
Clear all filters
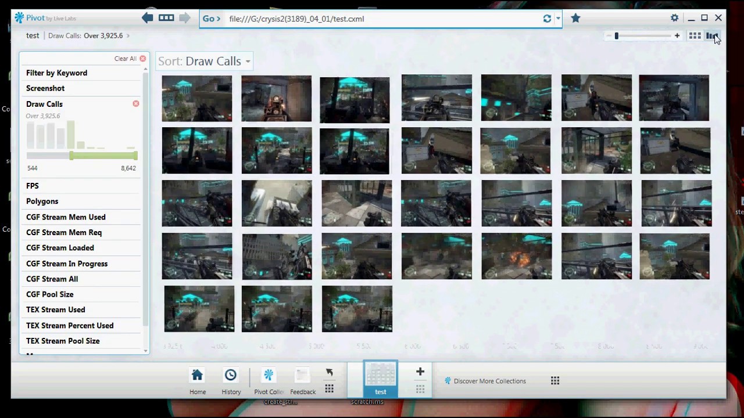tap(130, 59)
